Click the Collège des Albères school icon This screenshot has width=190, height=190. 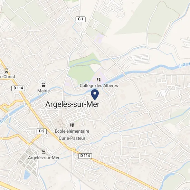point(99,79)
